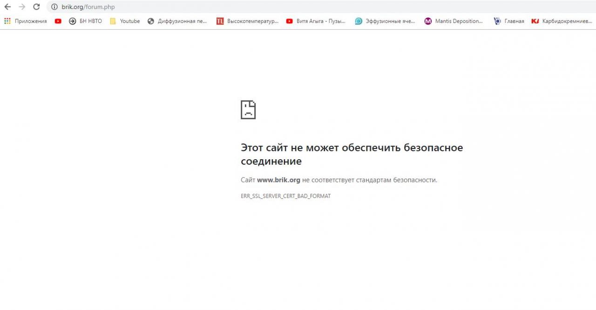Open the Витя Агыга - Пузы... bookmark
The width and height of the screenshot is (596, 310).
click(x=316, y=21)
